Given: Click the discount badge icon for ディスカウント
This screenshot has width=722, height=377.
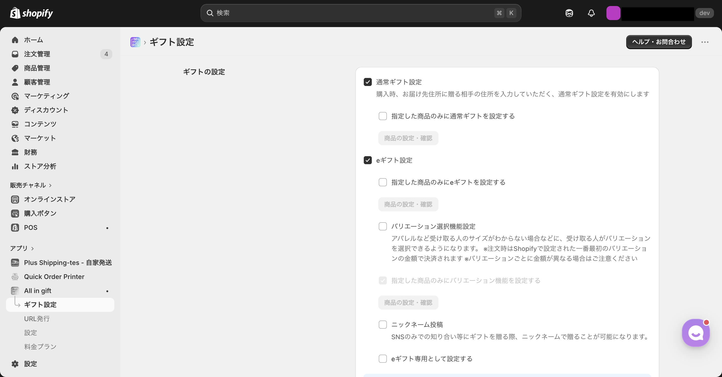Looking at the screenshot, I should tap(15, 110).
